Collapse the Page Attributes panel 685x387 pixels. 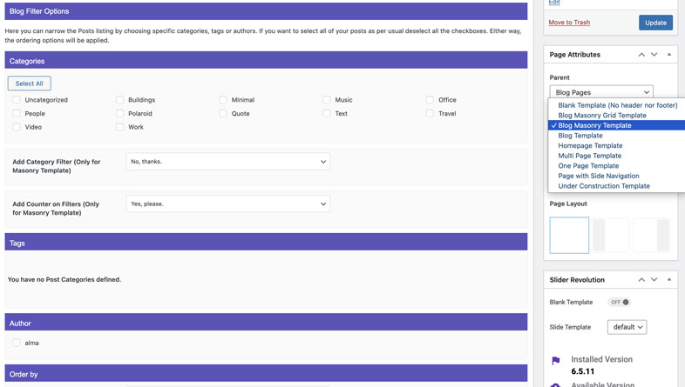click(x=669, y=55)
